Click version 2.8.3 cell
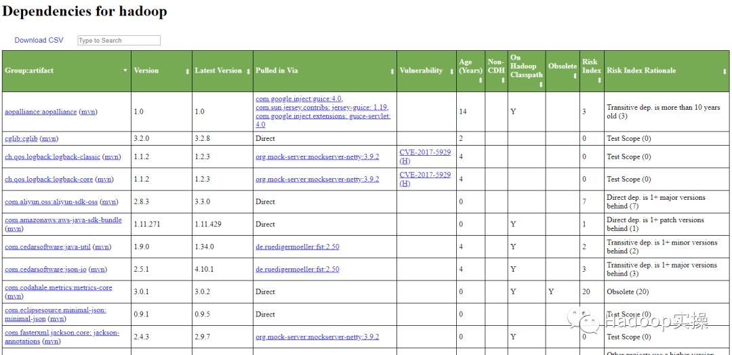 (161, 202)
